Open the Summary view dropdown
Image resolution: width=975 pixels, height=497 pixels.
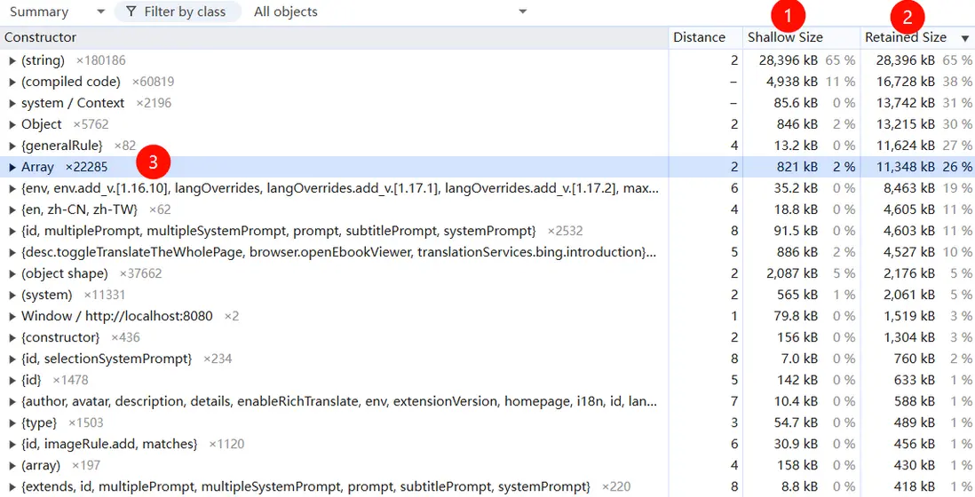56,12
